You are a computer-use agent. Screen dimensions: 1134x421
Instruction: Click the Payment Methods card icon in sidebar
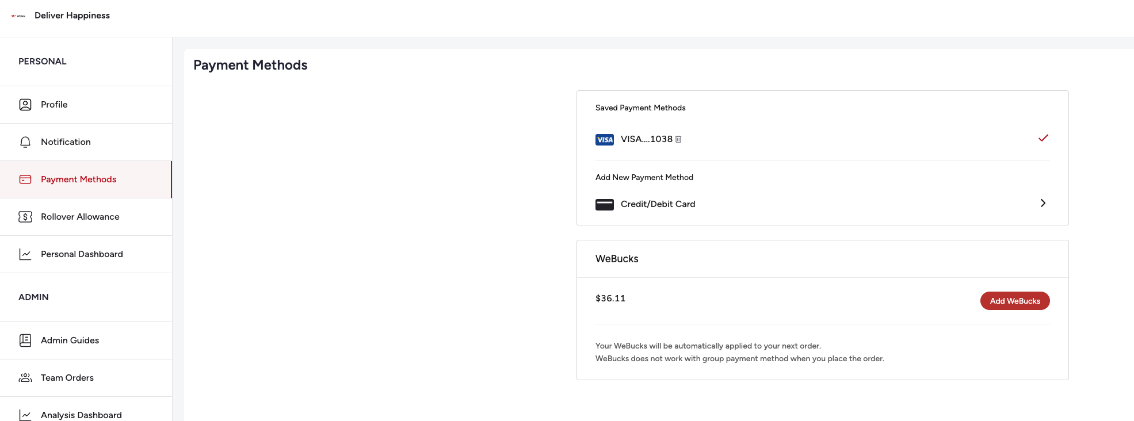click(25, 179)
